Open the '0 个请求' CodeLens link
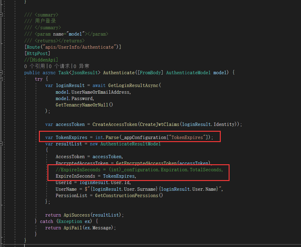The width and height of the screenshot is (301, 247). pos(59,66)
